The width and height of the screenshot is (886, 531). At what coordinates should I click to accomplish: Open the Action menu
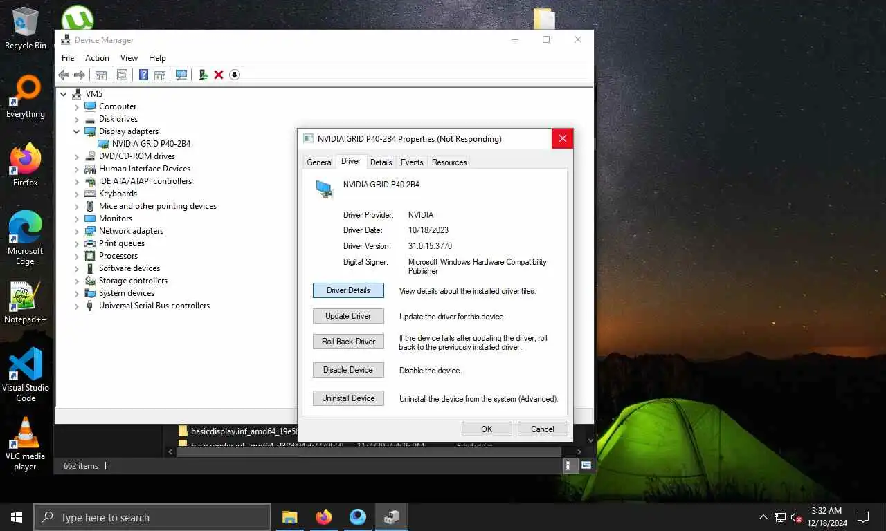(97, 58)
